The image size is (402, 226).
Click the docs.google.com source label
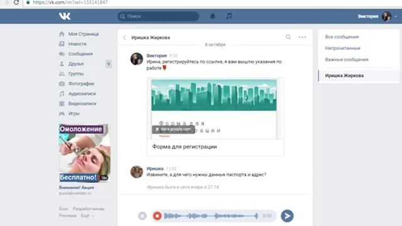click(173, 129)
